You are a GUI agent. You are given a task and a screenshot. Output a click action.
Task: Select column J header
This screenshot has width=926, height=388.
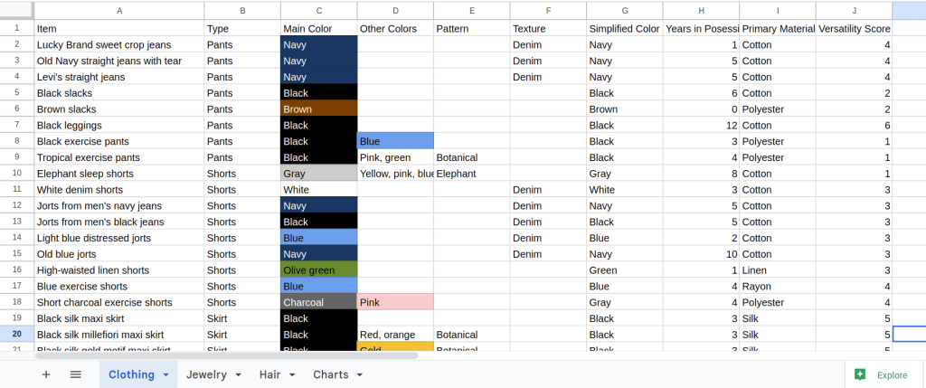pos(854,10)
